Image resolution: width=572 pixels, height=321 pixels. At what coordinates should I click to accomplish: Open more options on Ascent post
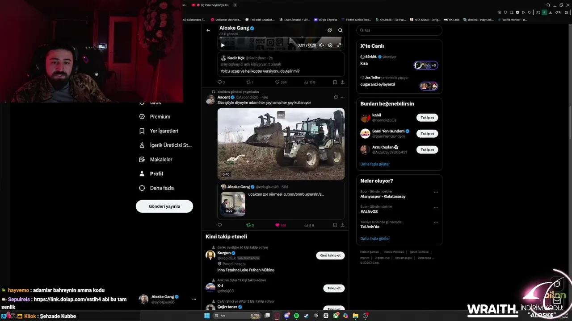click(343, 97)
